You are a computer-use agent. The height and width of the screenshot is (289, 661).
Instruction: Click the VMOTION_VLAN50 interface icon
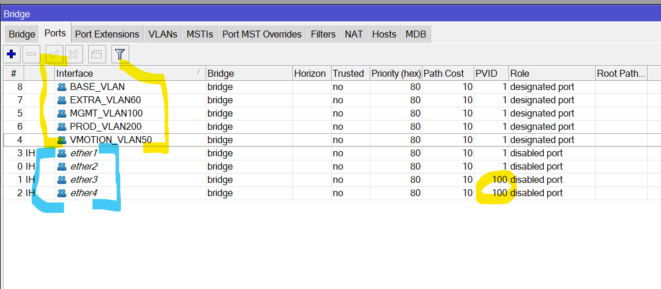62,140
